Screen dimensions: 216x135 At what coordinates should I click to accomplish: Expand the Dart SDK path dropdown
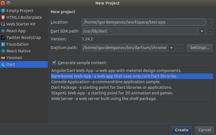202,31
